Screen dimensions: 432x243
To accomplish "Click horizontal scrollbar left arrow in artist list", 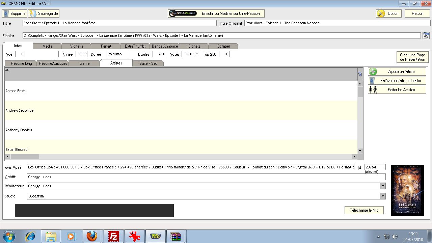I will pyautogui.click(x=7, y=157).
